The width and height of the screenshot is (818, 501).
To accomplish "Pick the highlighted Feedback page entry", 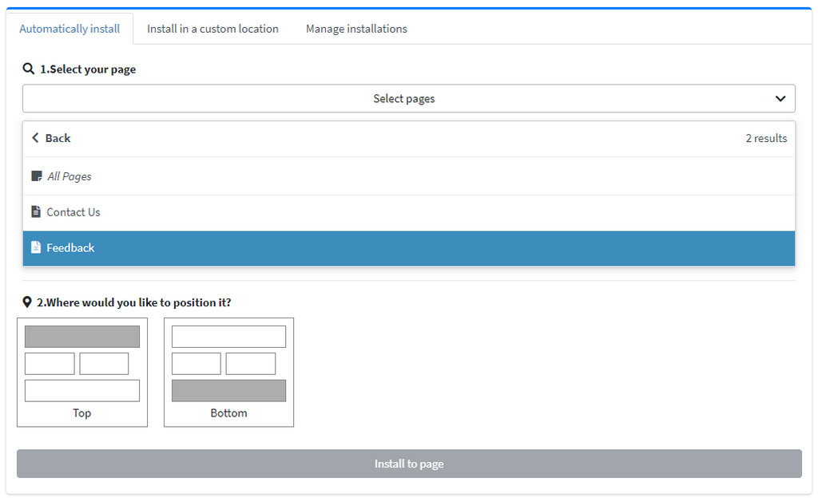I will point(70,248).
